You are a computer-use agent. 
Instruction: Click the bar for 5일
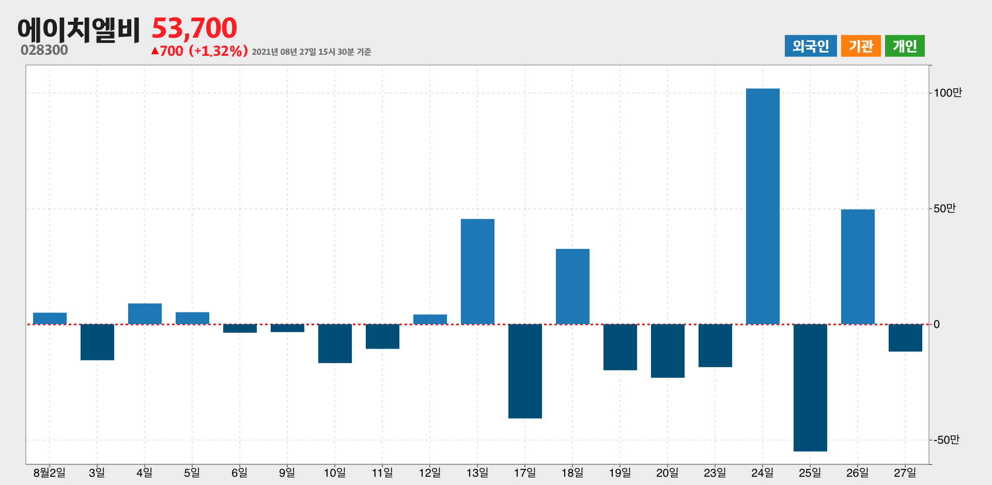pyautogui.click(x=192, y=318)
